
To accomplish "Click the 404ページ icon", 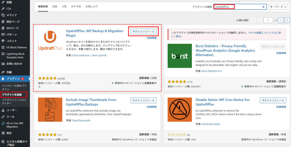I will [x=3, y=28].
